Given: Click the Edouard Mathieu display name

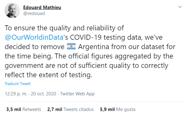Looking at the screenshot, I should tap(42, 8).
